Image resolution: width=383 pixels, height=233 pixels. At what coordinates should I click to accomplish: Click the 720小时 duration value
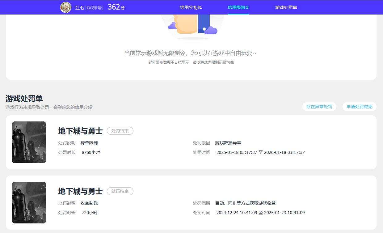pyautogui.click(x=90, y=213)
